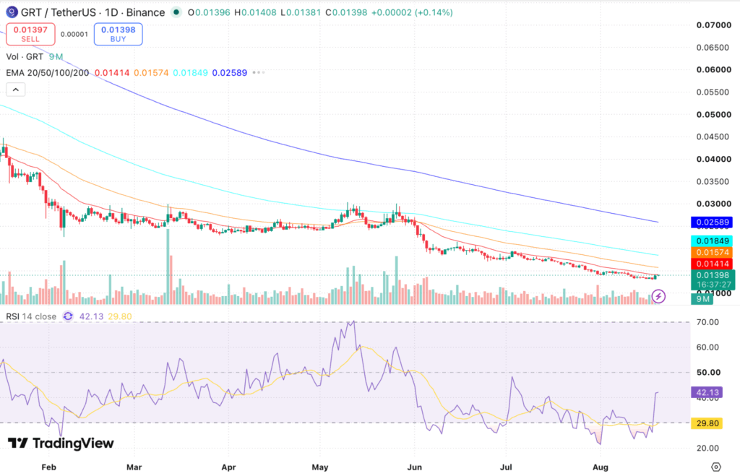Viewport: 740px width, 476px height.
Task: Click the Aug date on time axis
Action: [601, 467]
